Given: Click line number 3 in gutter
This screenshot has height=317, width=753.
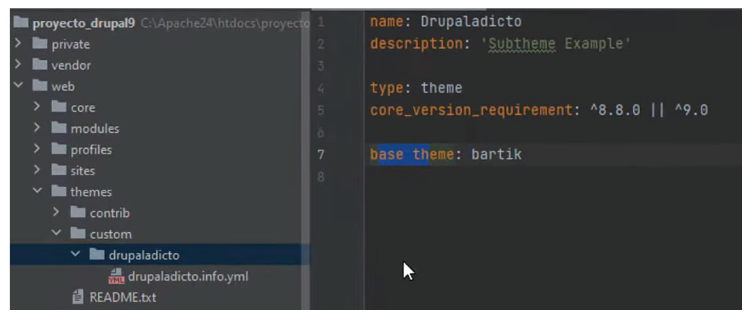Looking at the screenshot, I should (x=321, y=66).
